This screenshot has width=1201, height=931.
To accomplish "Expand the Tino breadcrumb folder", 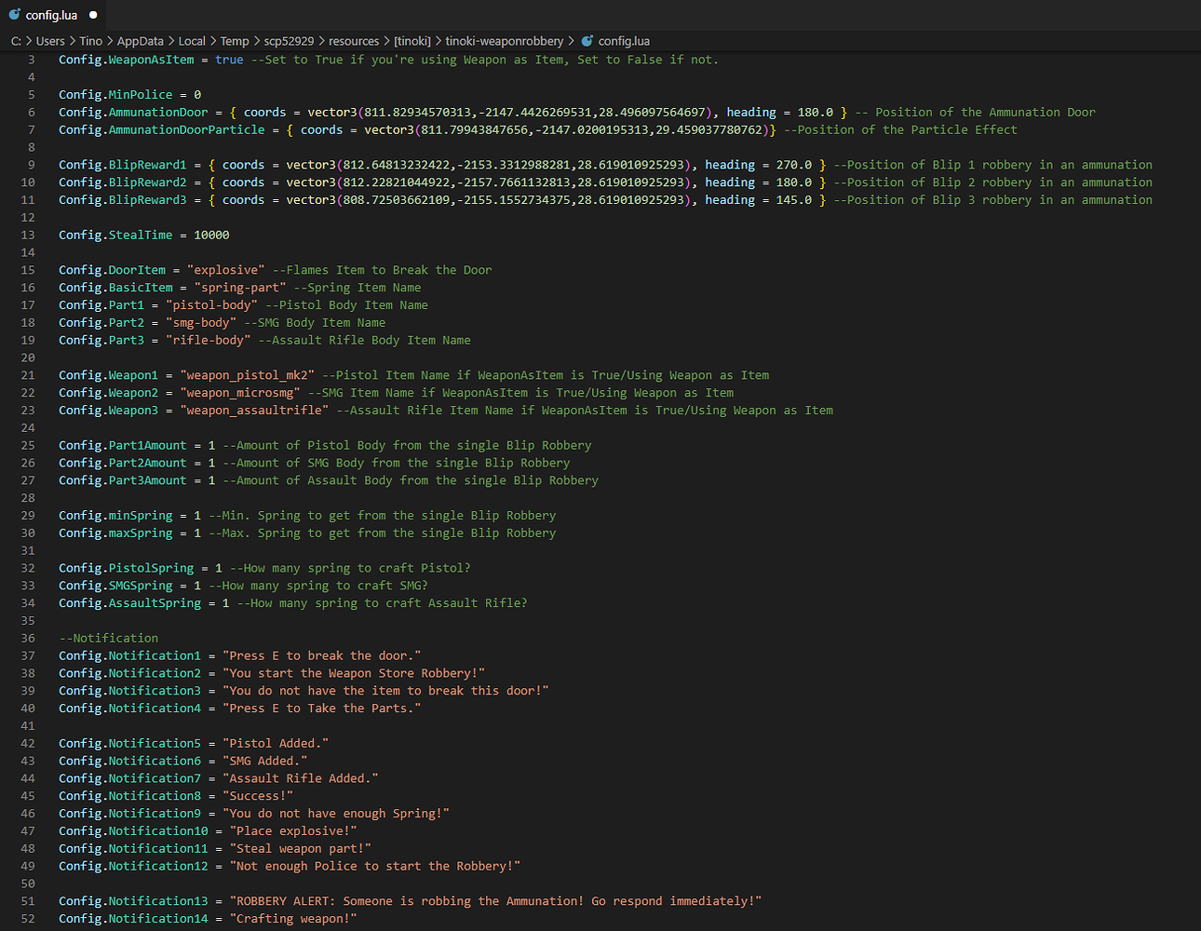I will pos(90,41).
